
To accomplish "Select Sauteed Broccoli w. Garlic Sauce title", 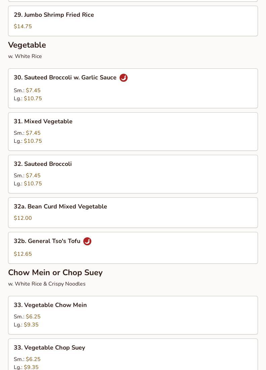I will click(x=65, y=78).
